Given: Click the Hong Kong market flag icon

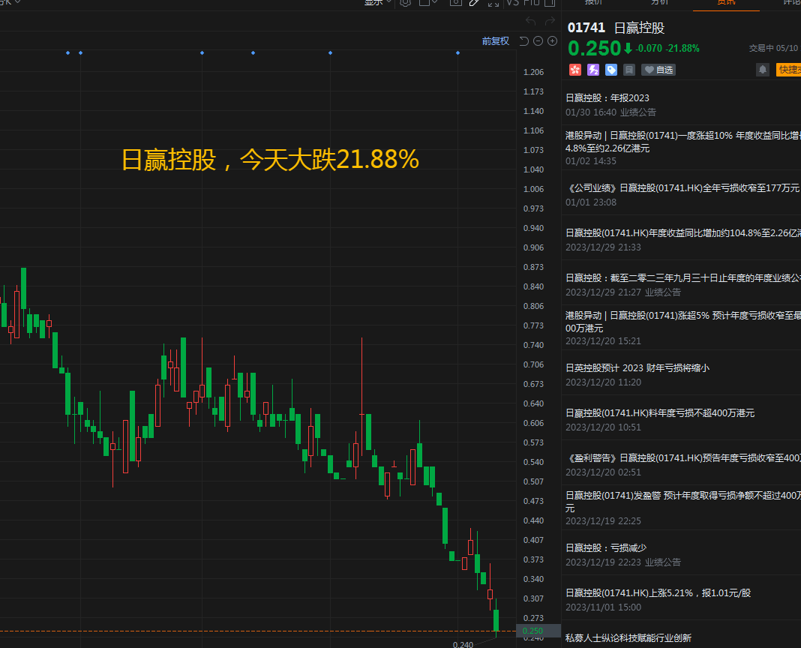Looking at the screenshot, I should pyautogui.click(x=575, y=70).
